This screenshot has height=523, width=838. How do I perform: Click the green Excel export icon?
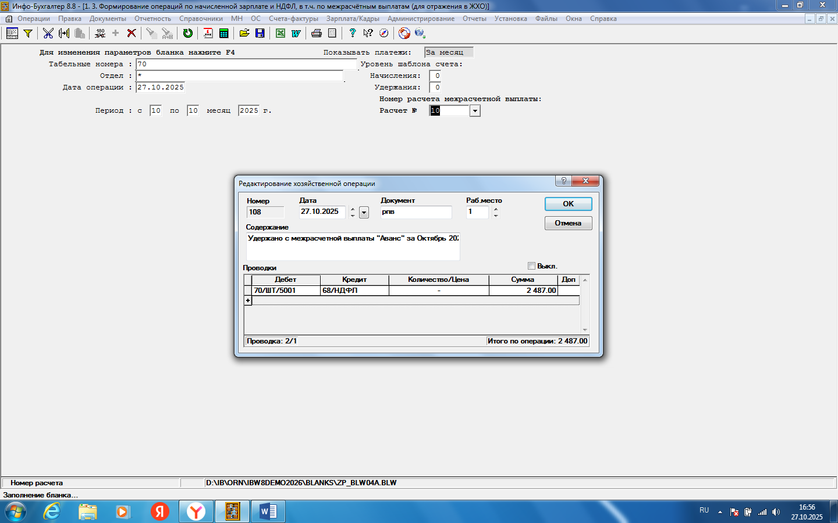click(280, 33)
